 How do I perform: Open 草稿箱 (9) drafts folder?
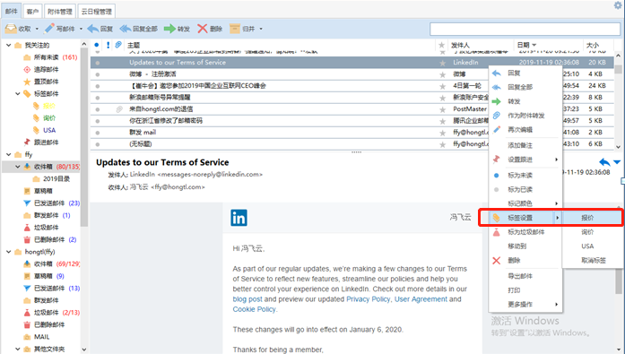pos(43,276)
